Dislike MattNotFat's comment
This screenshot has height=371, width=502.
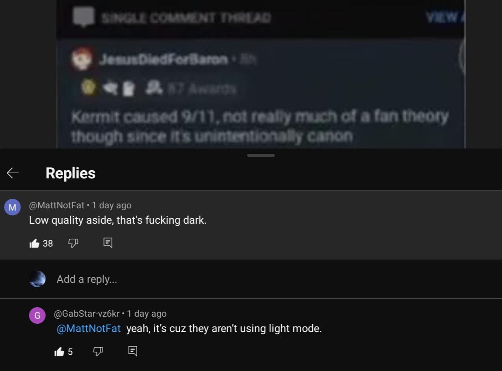pos(73,243)
